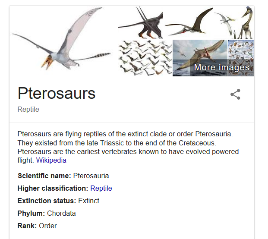Open the large flying pterosaur main image
This screenshot has width=268, height=239.
(x=62, y=41)
